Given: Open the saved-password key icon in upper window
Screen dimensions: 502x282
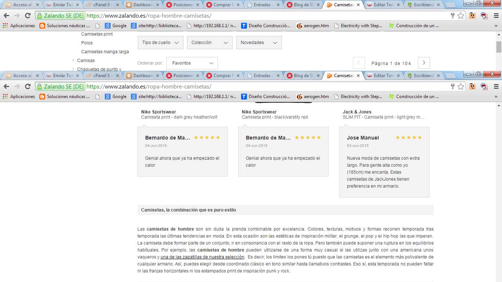Looking at the screenshot, I should point(453,16).
